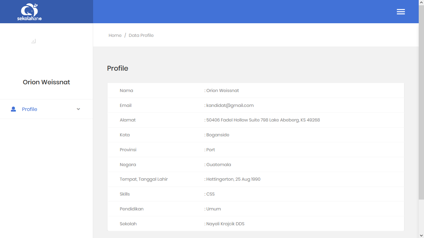Click the CSS value in Skills row
Viewport: 424px width, 238px height.
[210, 194]
